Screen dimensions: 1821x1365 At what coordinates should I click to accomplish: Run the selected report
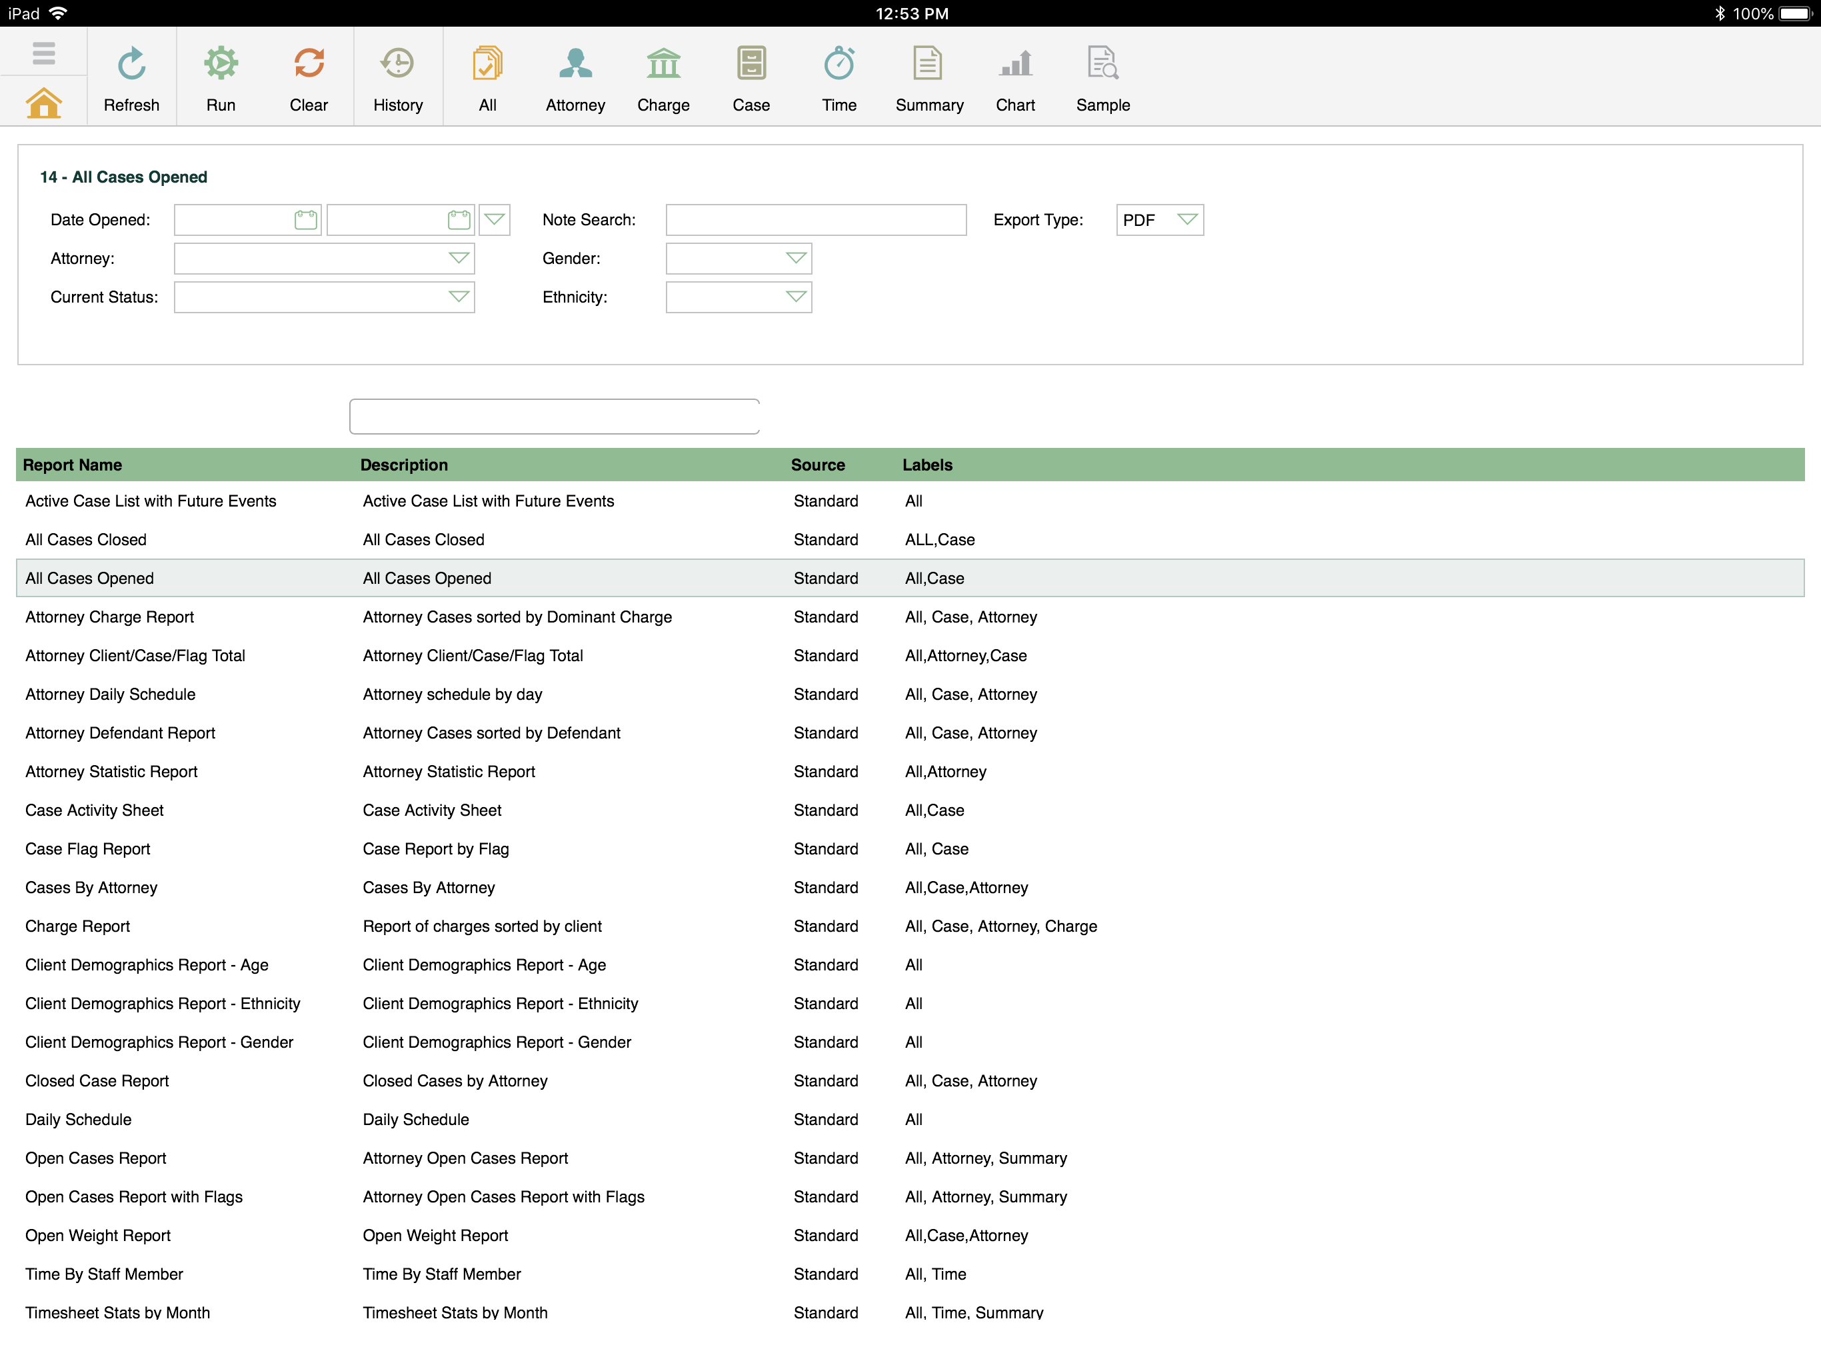pyautogui.click(x=221, y=79)
